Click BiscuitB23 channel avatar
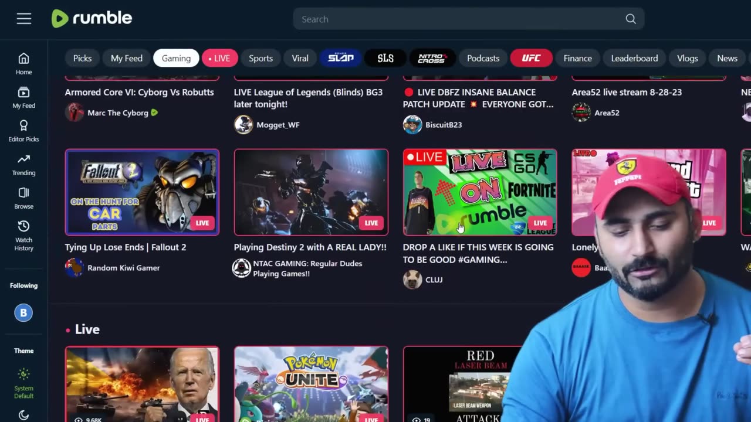This screenshot has height=422, width=751. 412,125
